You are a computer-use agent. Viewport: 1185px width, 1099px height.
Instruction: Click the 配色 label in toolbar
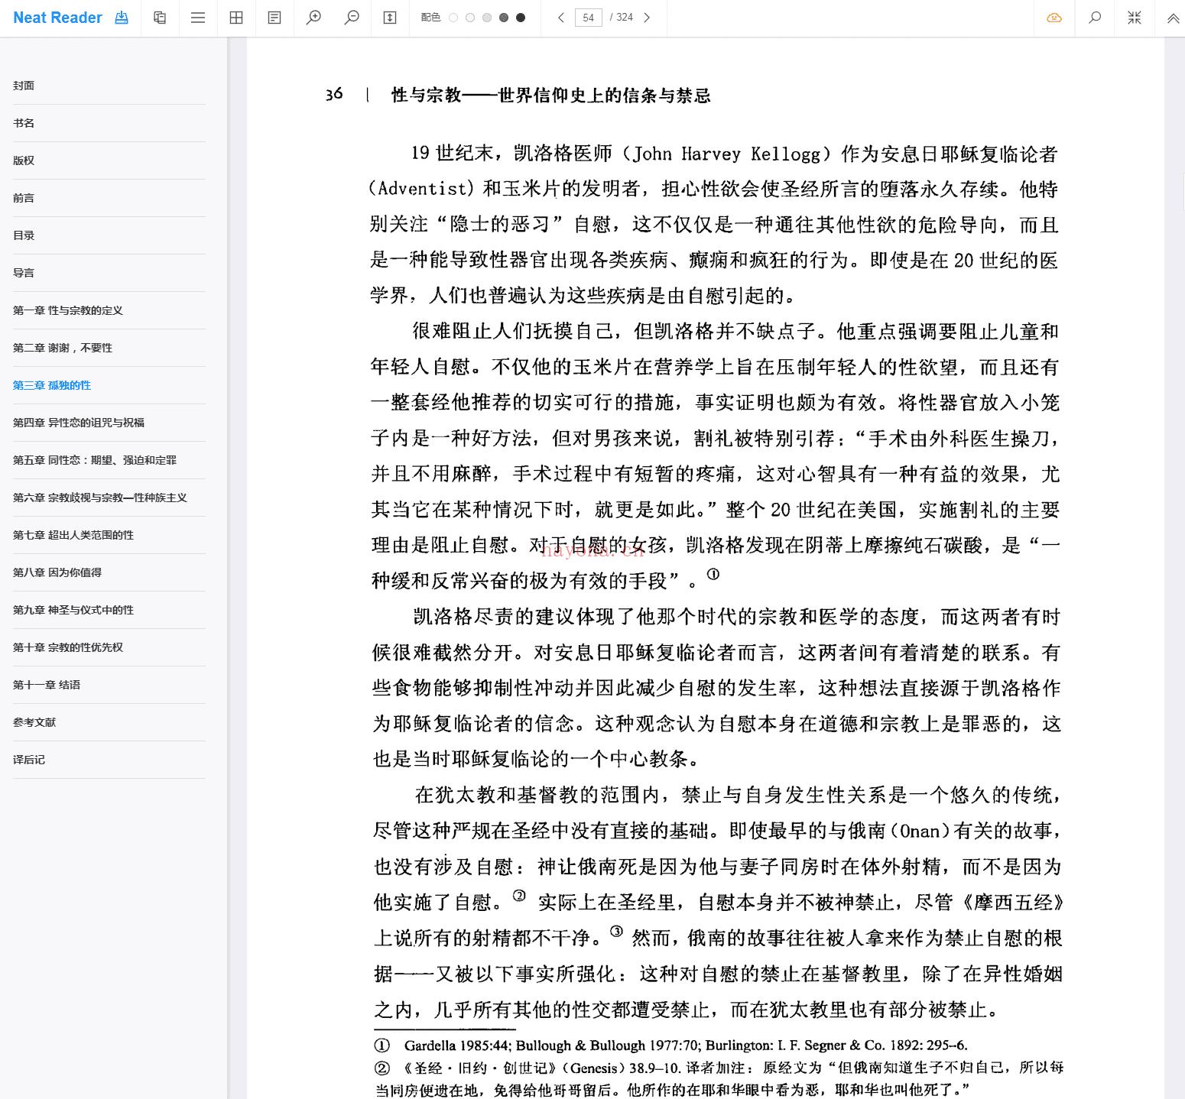point(430,18)
